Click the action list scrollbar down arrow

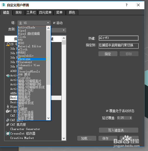pyautogui.click(x=64, y=138)
